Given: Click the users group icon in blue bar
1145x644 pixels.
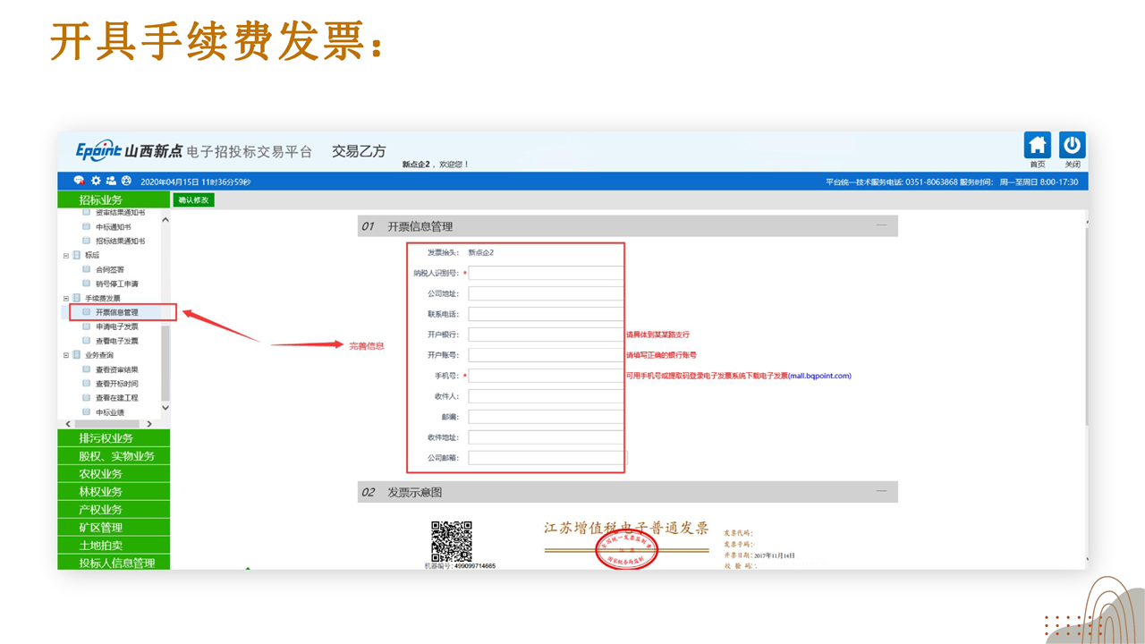Looking at the screenshot, I should 111,182.
